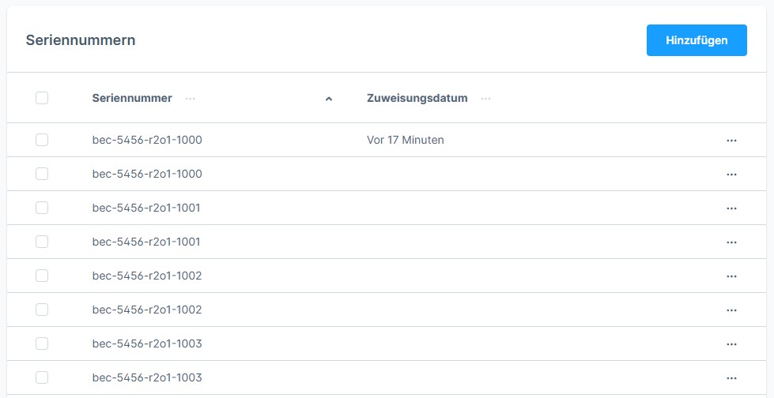Check the box for the row assigned Vor 17 Minuten

[x=42, y=140]
